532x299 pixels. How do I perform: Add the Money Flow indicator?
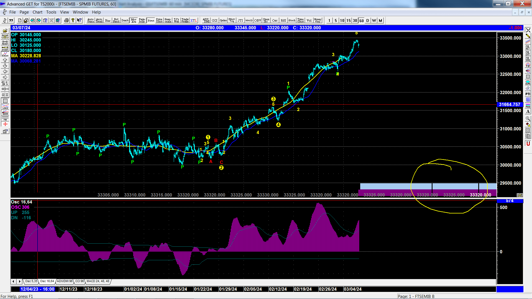tap(318, 20)
